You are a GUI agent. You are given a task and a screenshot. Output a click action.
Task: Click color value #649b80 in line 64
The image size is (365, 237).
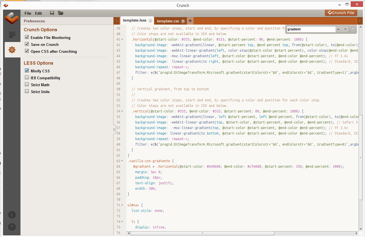tap(213, 167)
